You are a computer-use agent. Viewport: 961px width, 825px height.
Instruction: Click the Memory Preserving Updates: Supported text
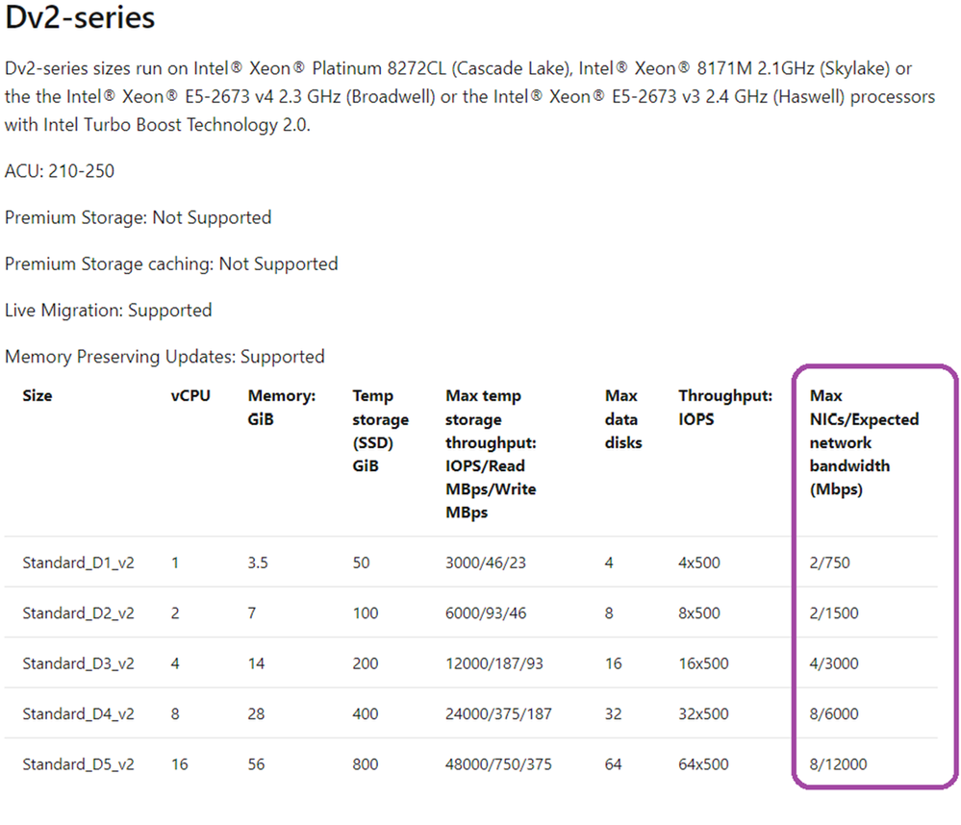164,357
